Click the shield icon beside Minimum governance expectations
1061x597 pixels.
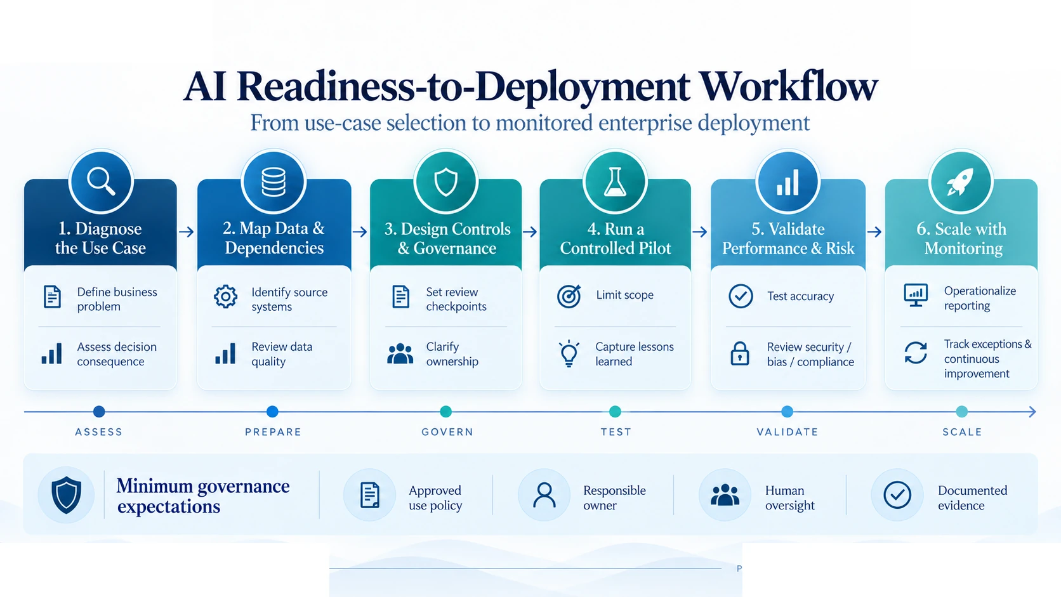[x=66, y=495]
